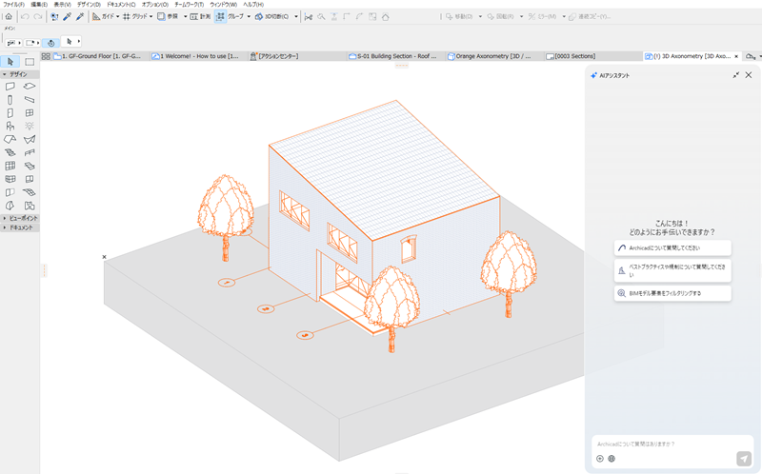Select the Roof tool

pyautogui.click(x=10, y=139)
